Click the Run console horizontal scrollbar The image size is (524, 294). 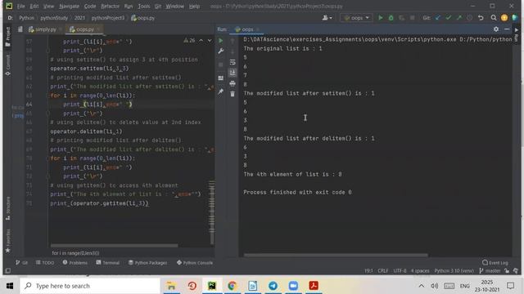(336, 256)
